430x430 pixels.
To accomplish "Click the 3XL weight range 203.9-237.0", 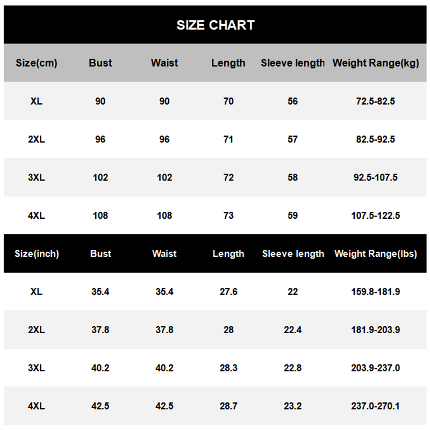I will pyautogui.click(x=375, y=368).
